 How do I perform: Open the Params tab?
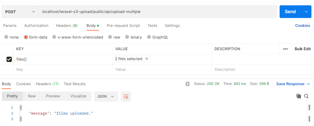(10, 26)
